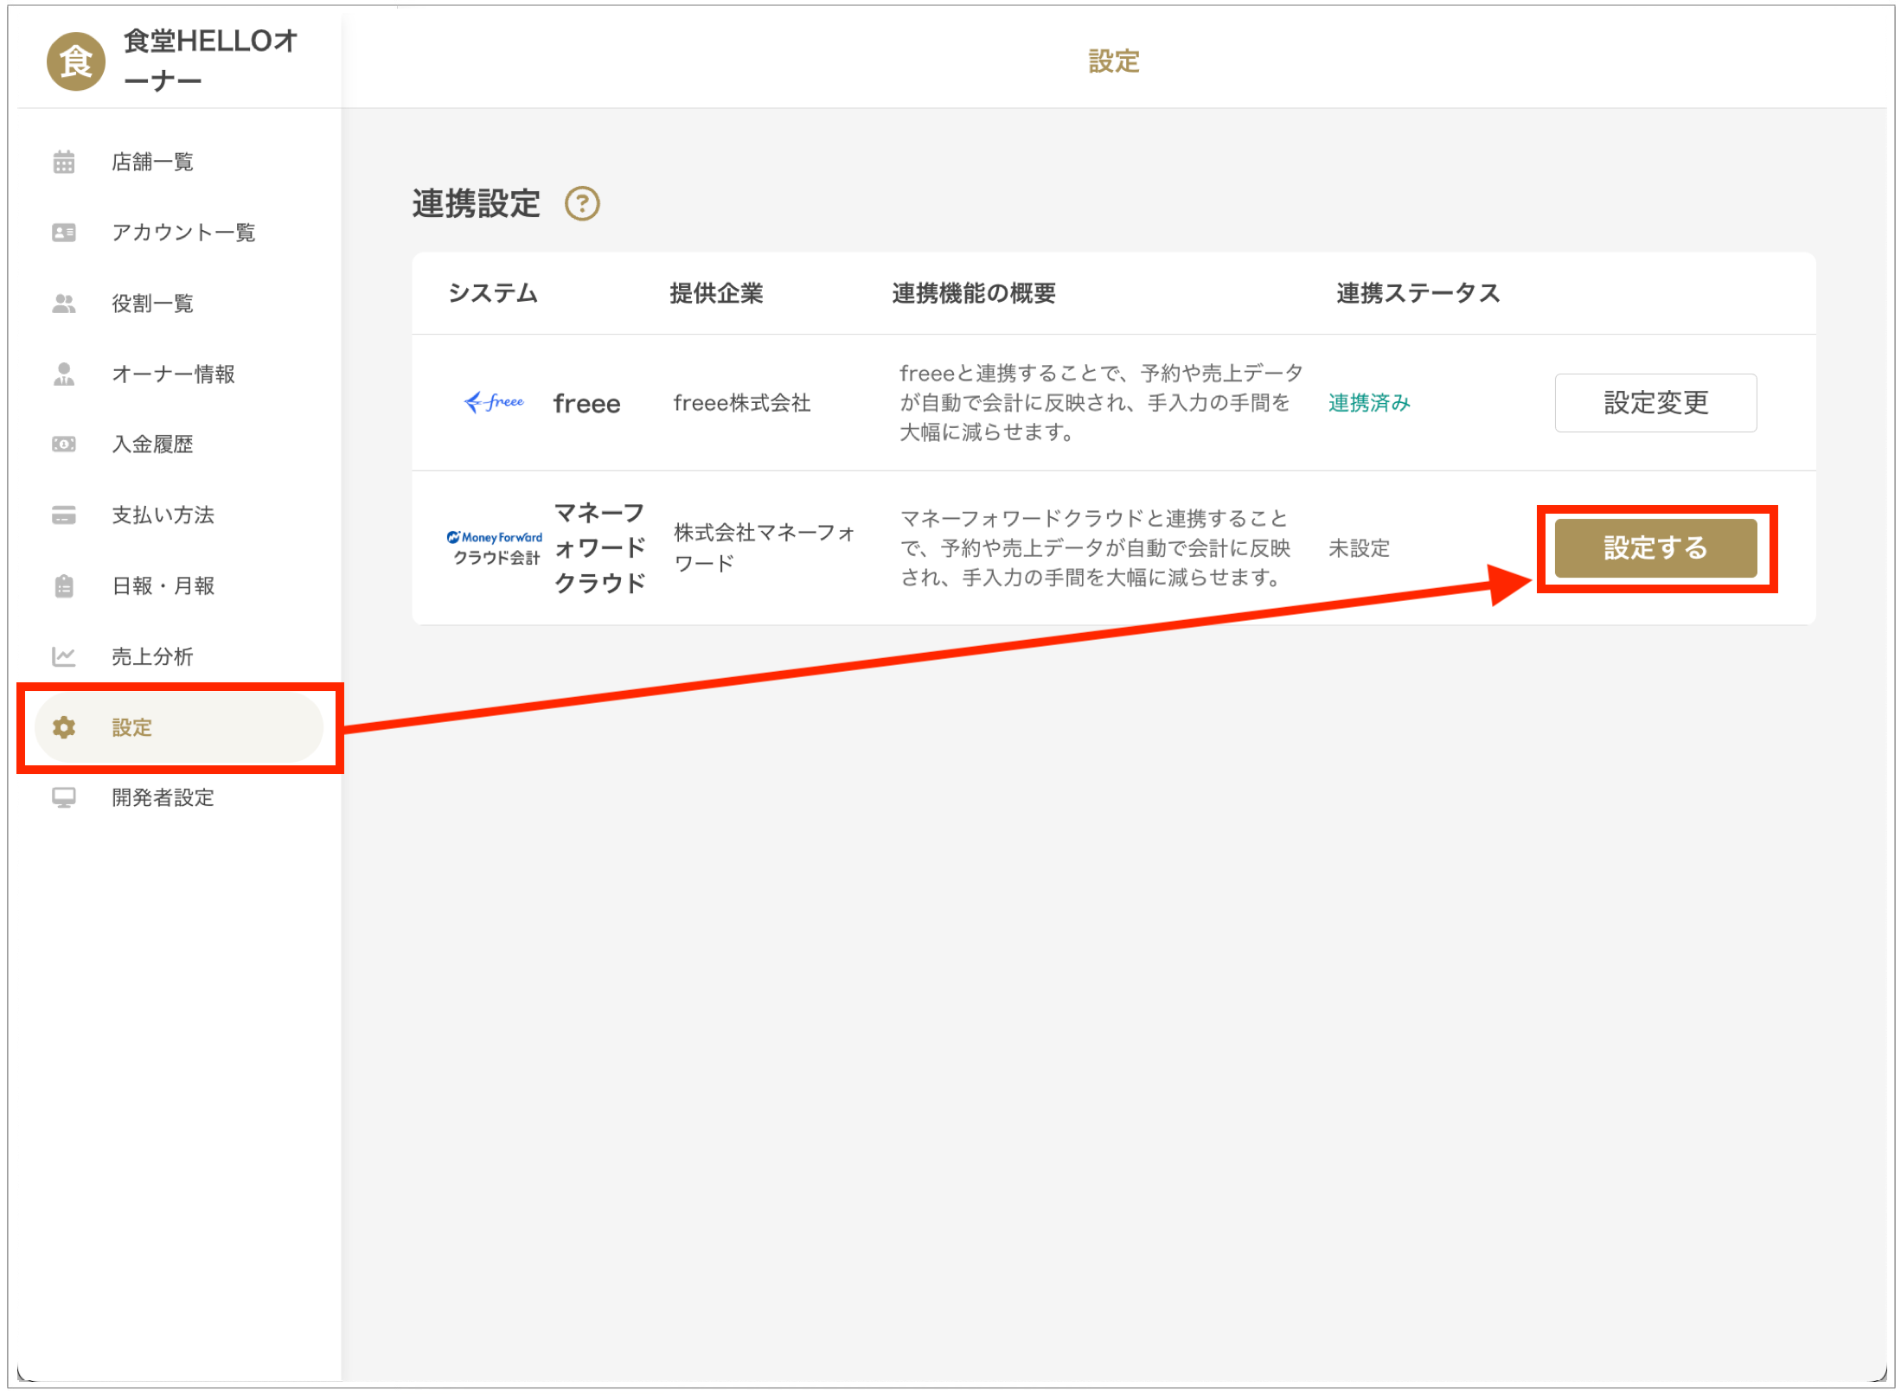Click the person icon beside オーナー情報
This screenshot has width=1901, height=1394.
64,374
